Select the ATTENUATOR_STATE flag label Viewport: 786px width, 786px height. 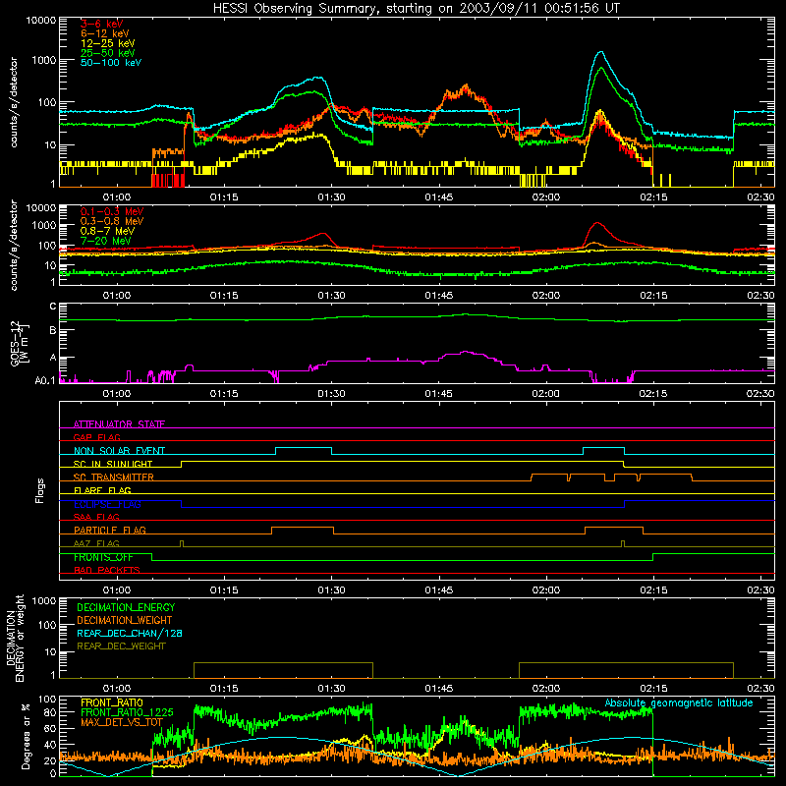tap(119, 424)
